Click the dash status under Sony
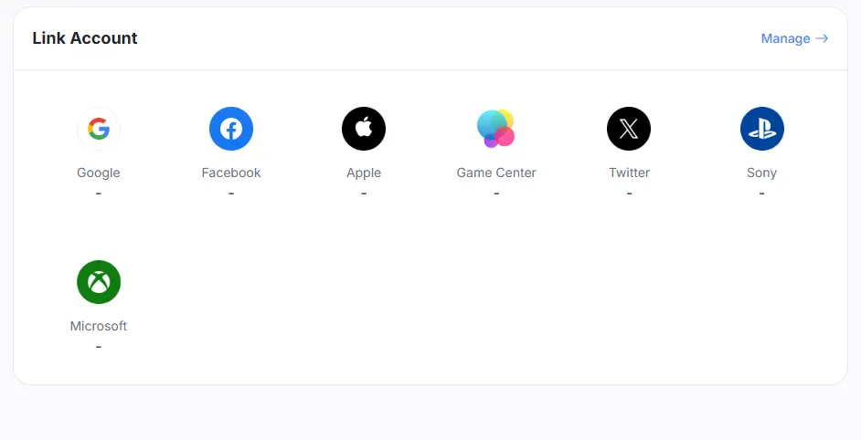The image size is (861, 440). (x=761, y=194)
